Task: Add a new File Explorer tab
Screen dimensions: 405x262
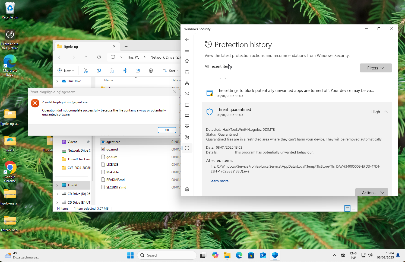Action: pos(126,46)
